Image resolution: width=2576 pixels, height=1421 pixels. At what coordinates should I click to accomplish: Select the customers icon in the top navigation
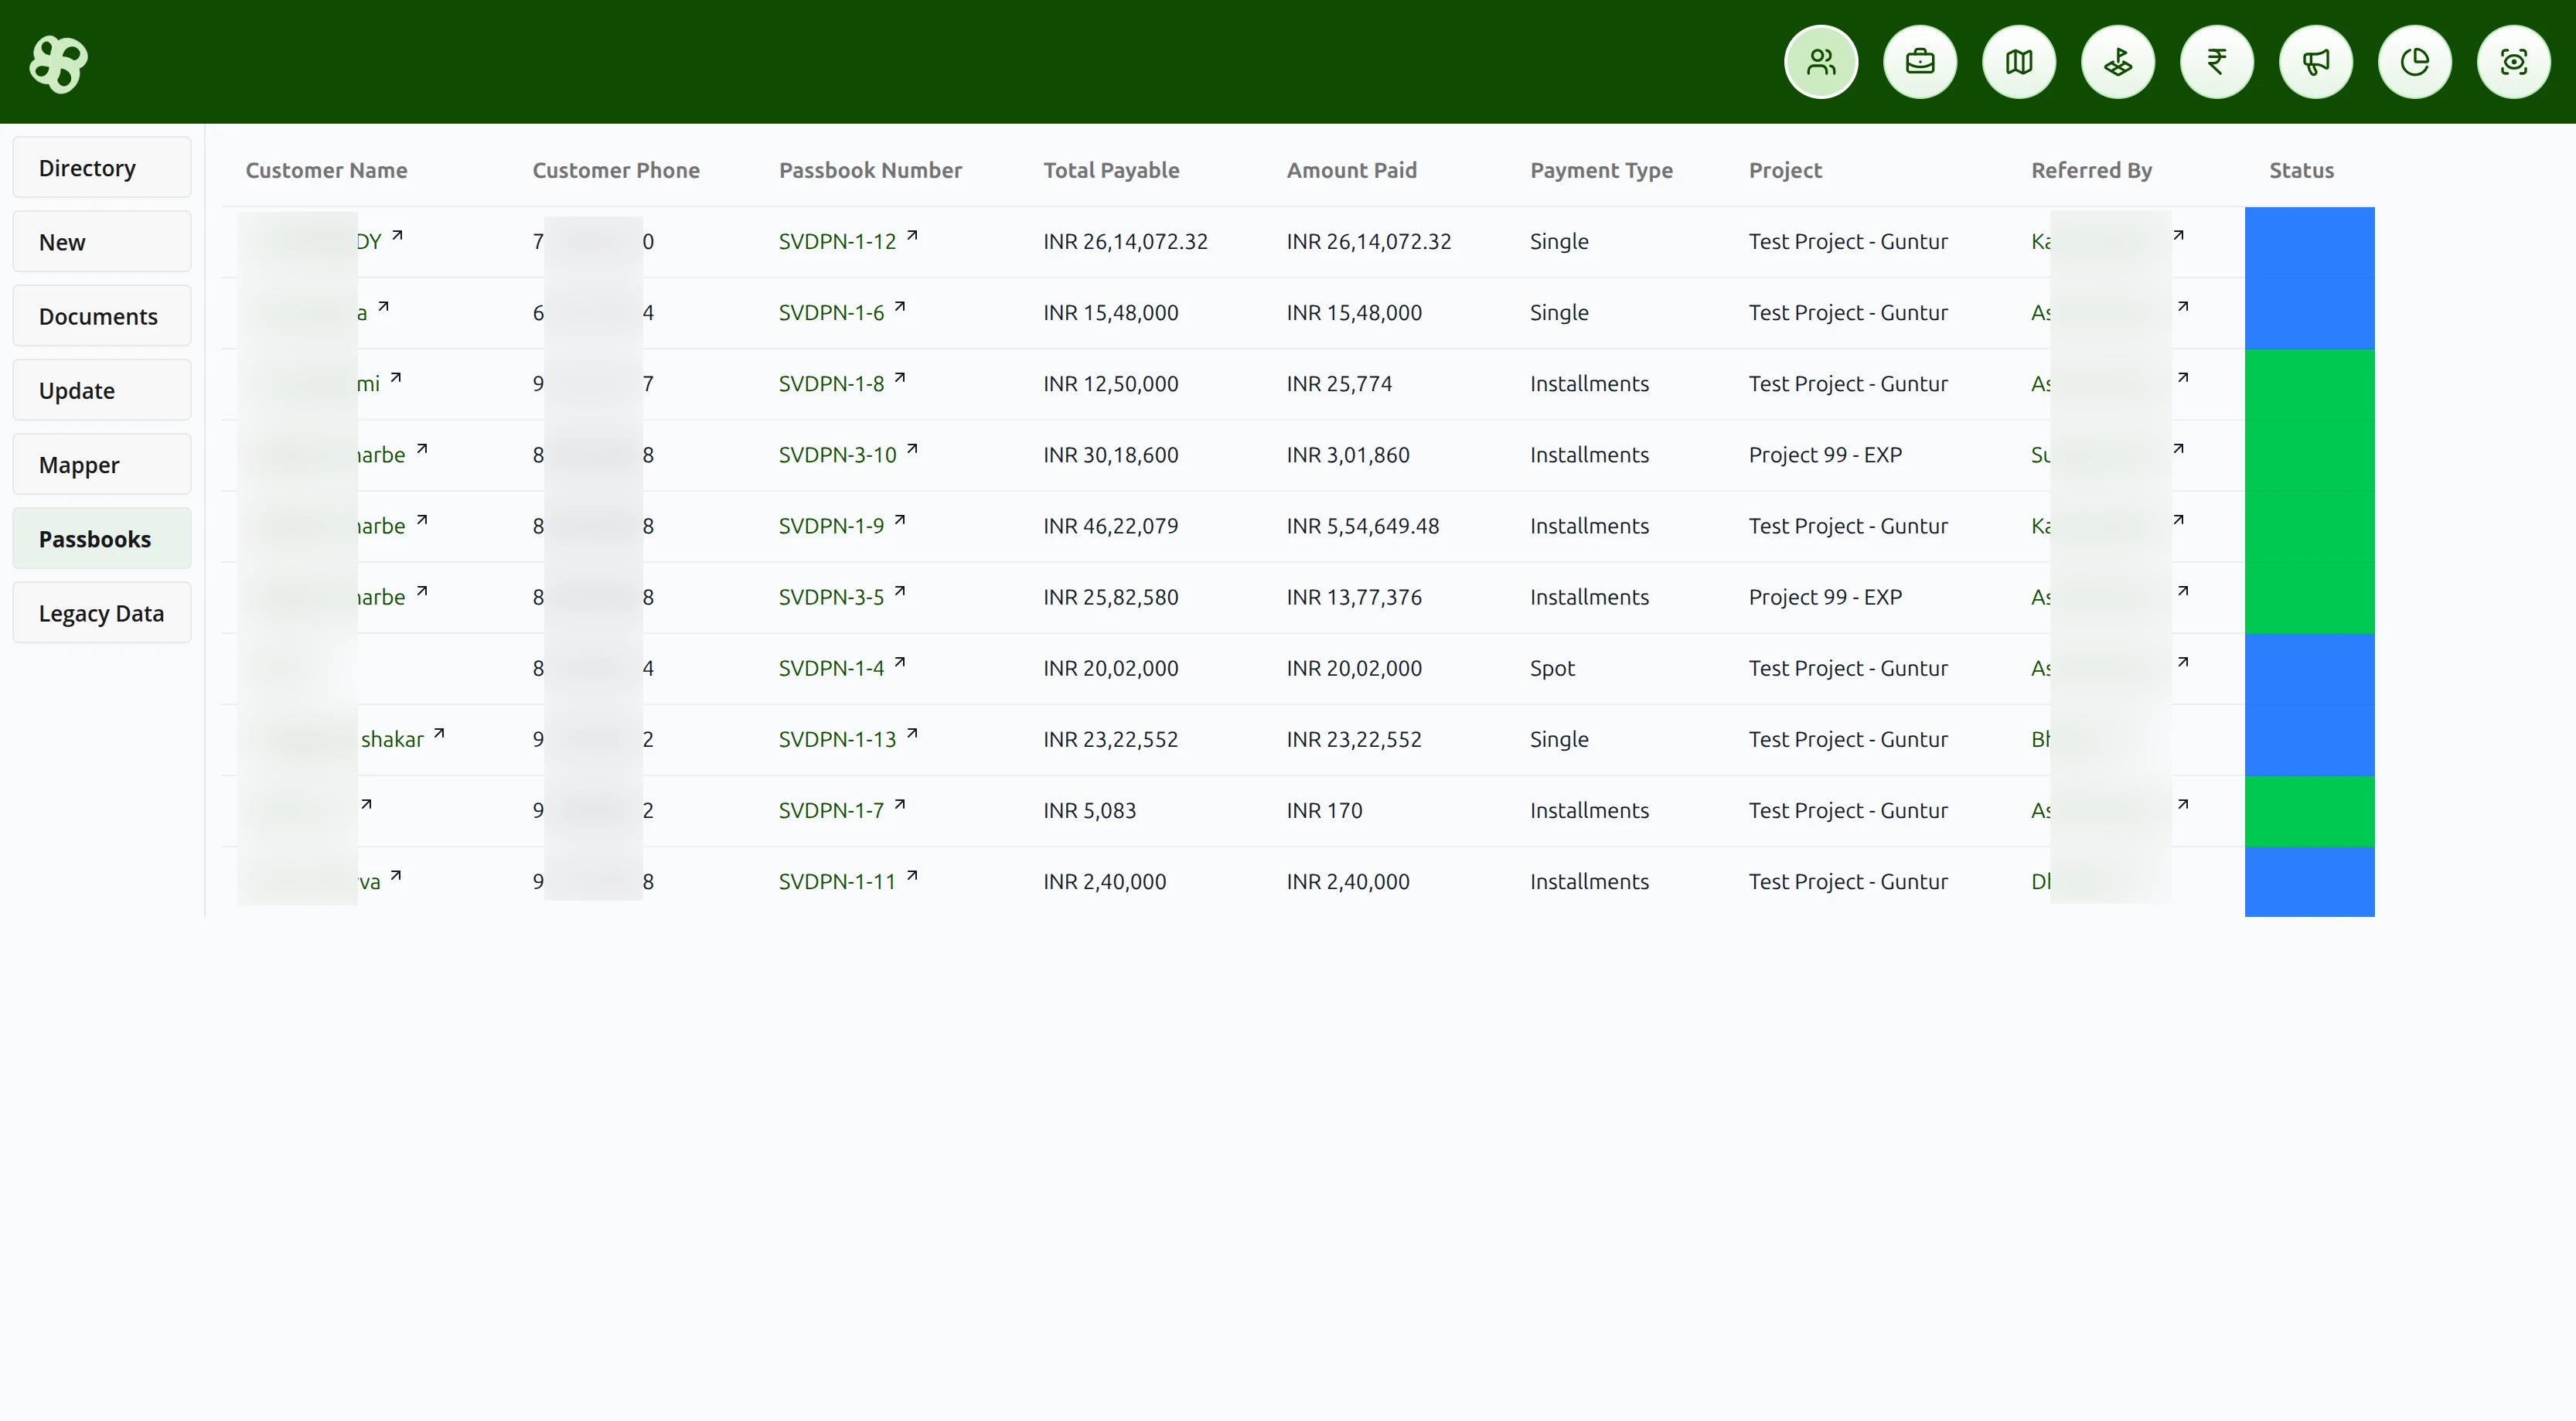(1820, 61)
